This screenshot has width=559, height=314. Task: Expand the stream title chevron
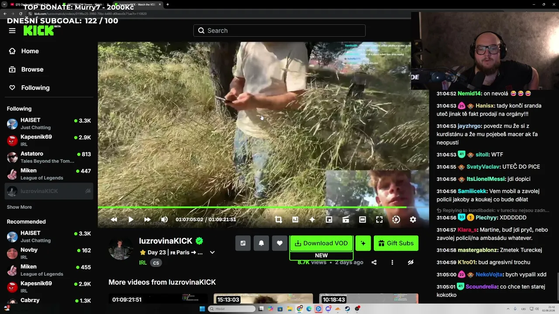[x=212, y=253]
